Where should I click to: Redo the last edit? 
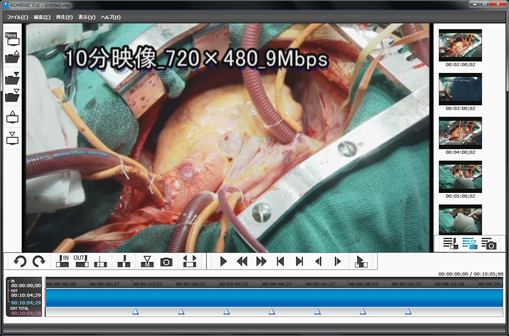(38, 261)
